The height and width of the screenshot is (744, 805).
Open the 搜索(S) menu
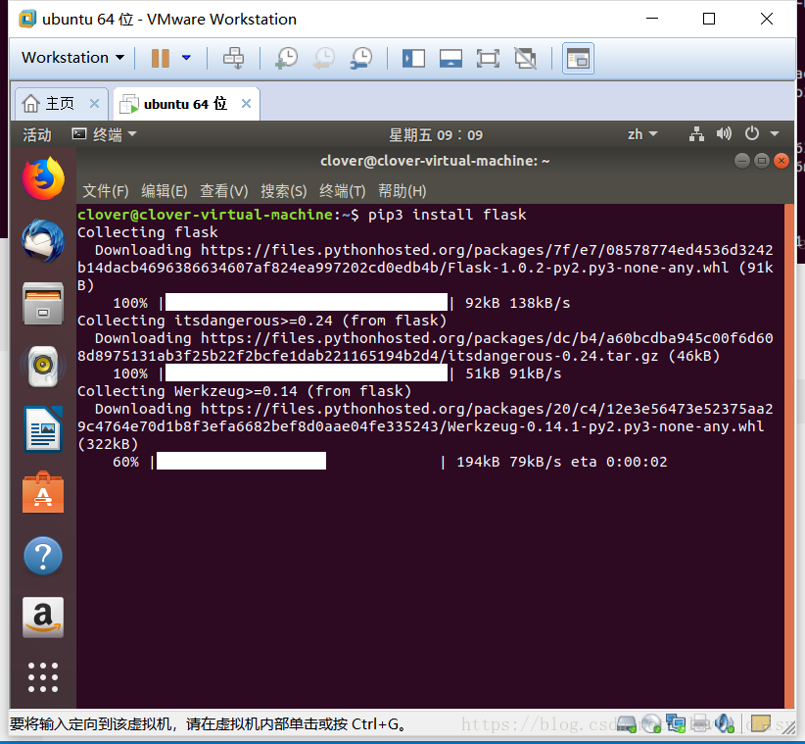point(283,191)
